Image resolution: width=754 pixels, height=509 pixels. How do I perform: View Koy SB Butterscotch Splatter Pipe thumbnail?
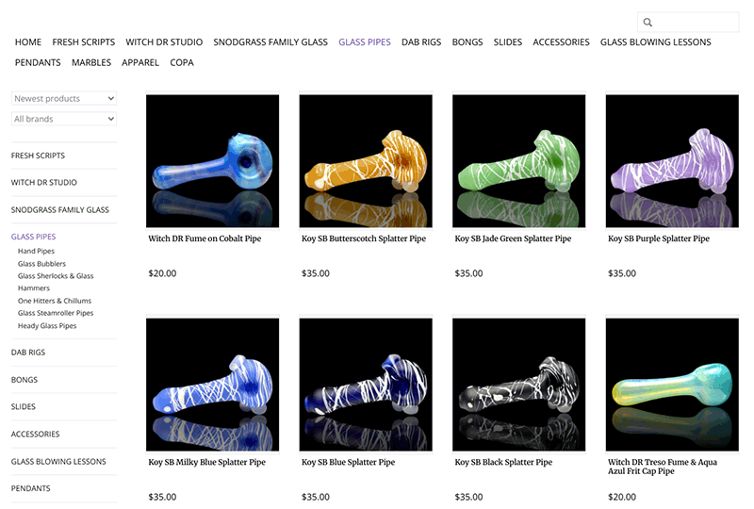tap(366, 160)
